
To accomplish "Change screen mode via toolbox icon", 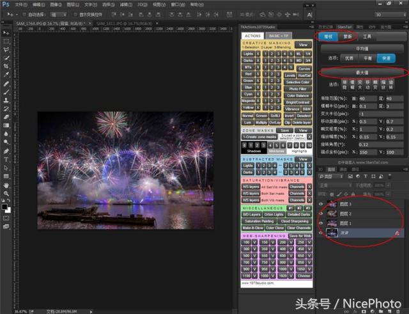I will (6, 226).
